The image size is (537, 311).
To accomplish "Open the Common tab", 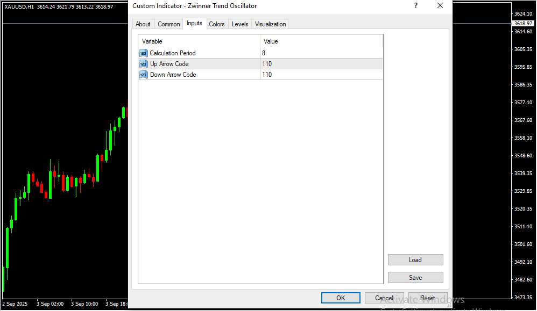I will [168, 24].
